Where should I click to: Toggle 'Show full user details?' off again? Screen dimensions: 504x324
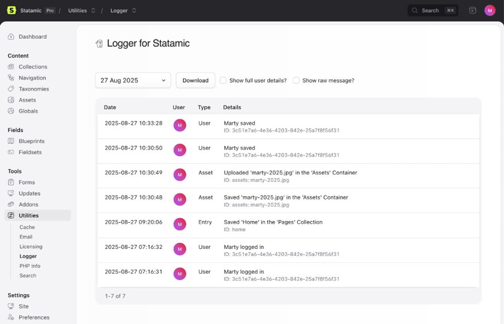click(x=223, y=80)
